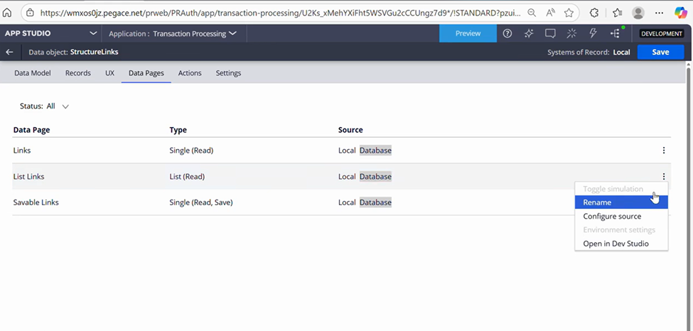Open three-dot menu for Savable Links row

[x=663, y=202]
